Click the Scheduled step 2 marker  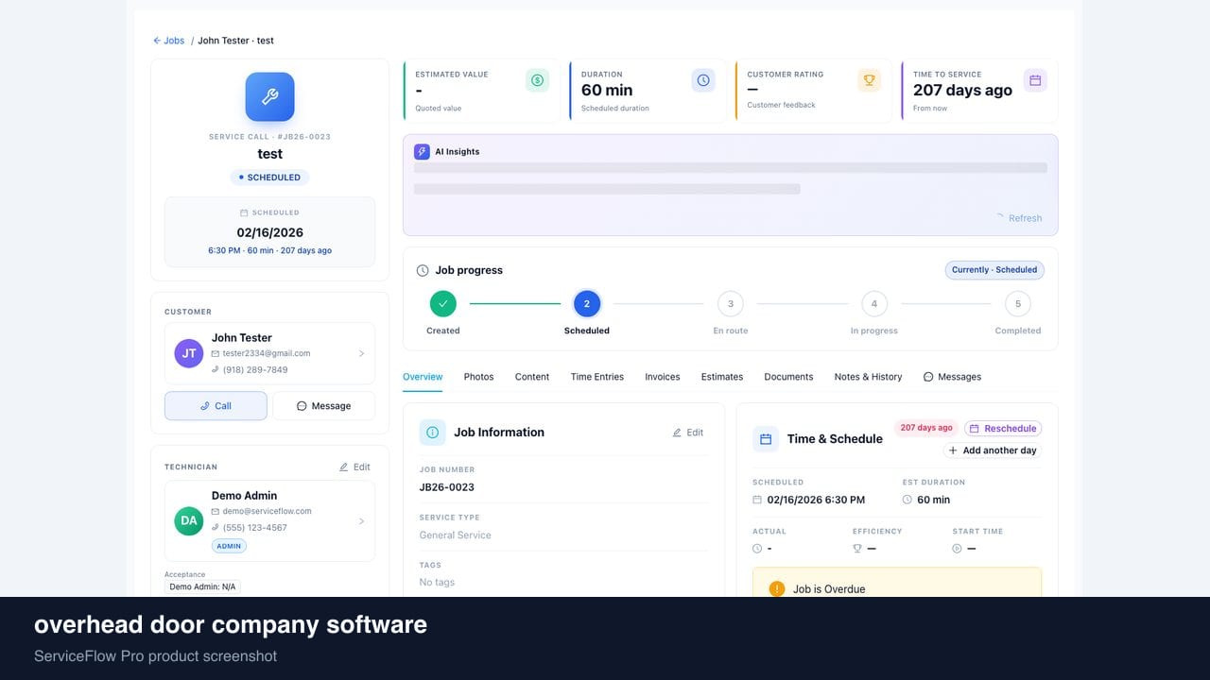pyautogui.click(x=587, y=303)
